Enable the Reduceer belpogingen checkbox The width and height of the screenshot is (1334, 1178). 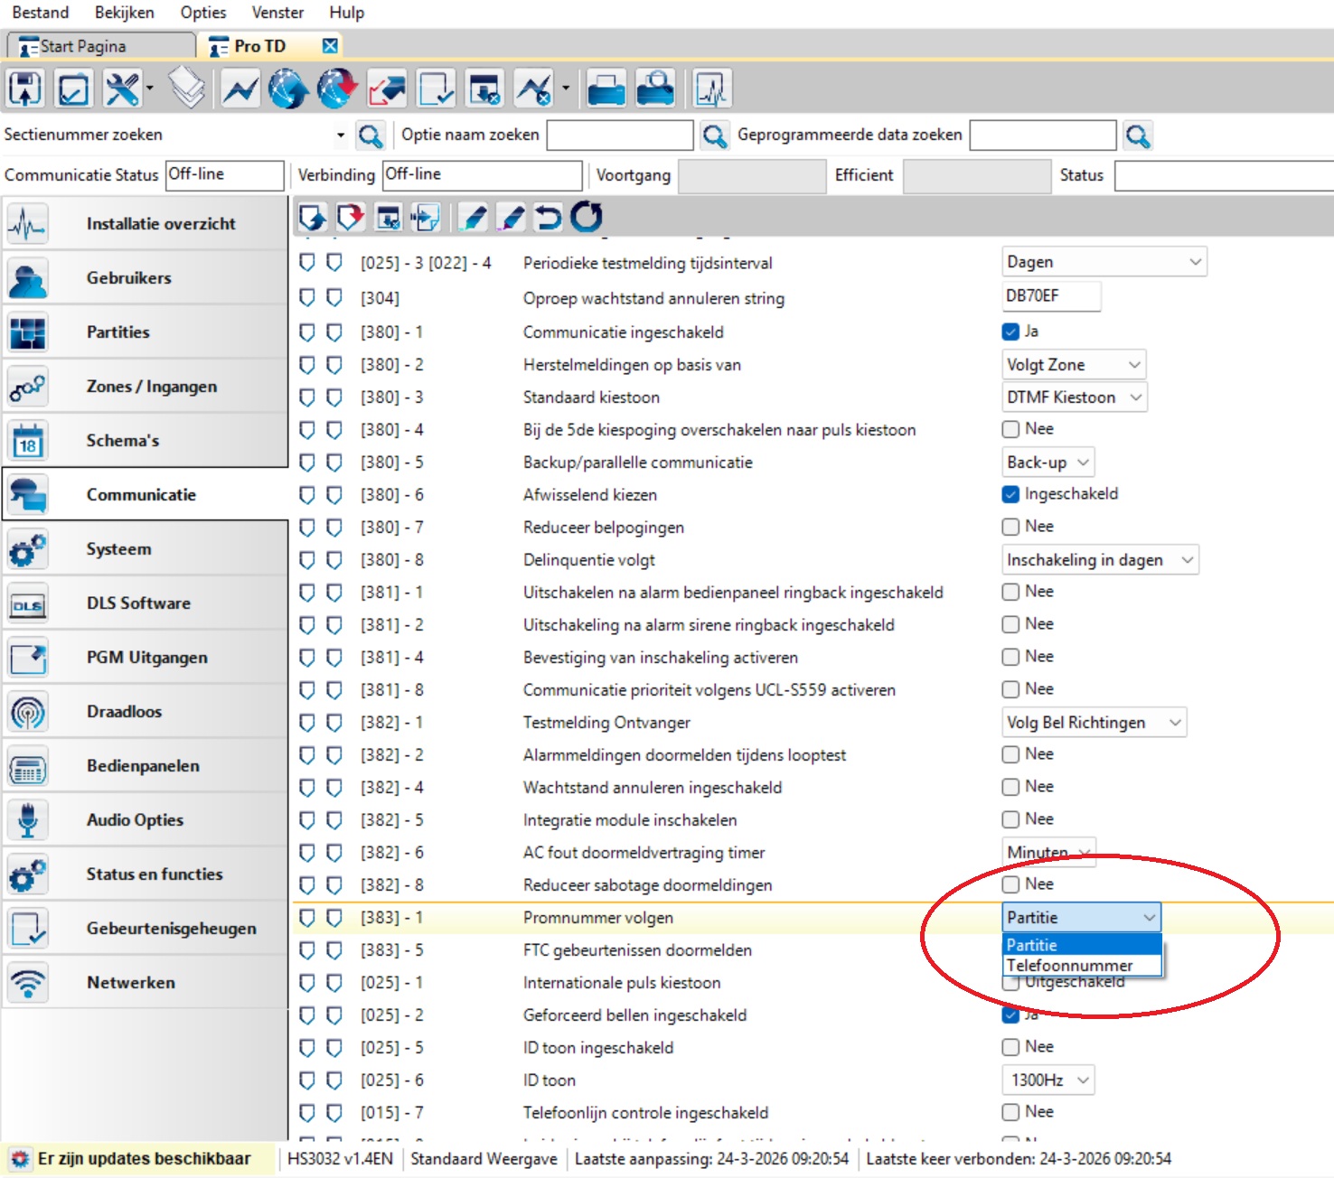tap(1010, 527)
